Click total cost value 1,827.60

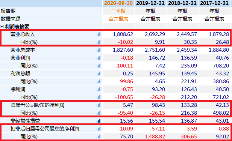click(123, 50)
